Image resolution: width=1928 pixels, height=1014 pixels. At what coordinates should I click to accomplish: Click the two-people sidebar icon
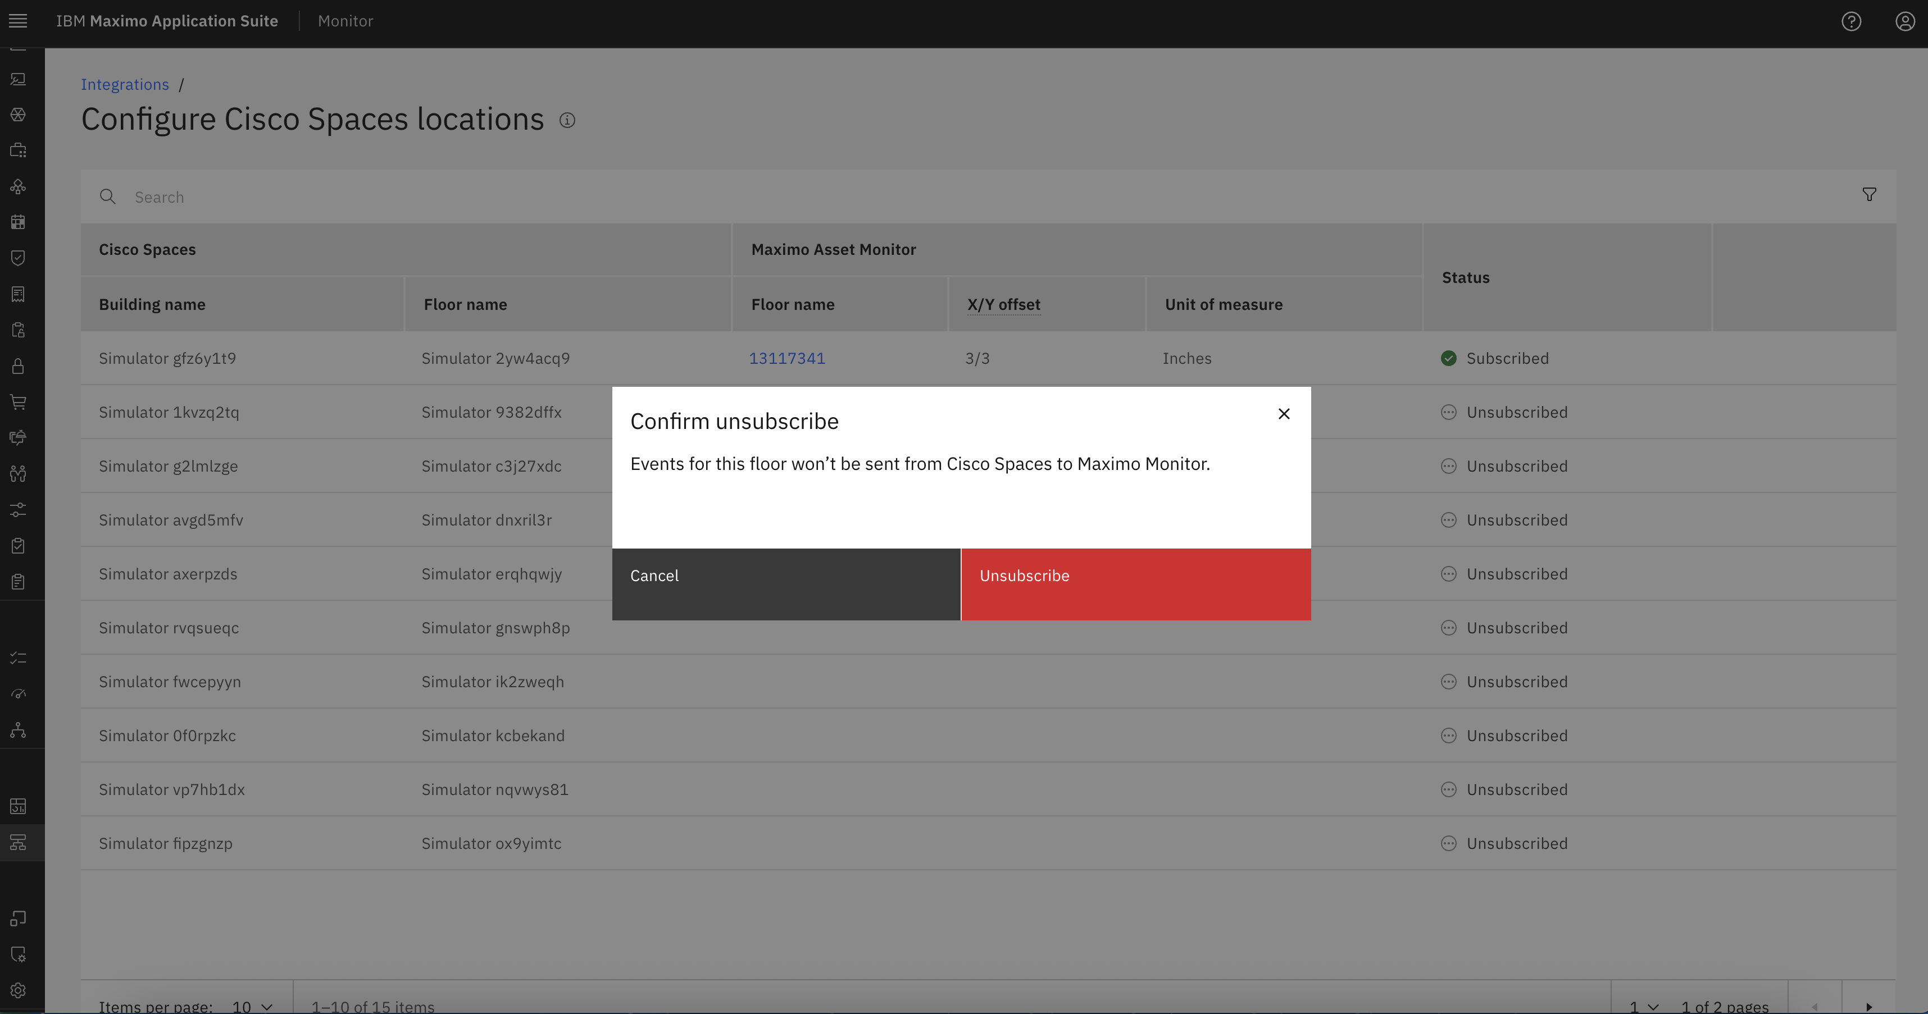click(x=18, y=473)
